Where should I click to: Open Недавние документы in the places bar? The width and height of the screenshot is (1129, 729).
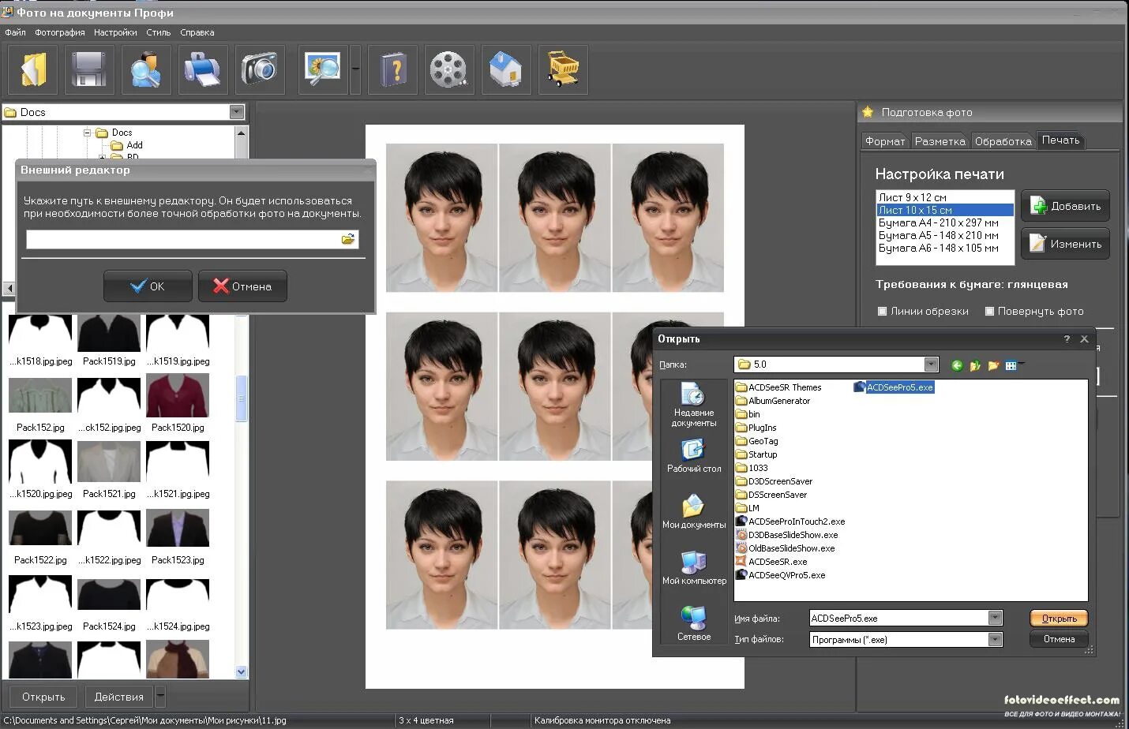(x=694, y=405)
